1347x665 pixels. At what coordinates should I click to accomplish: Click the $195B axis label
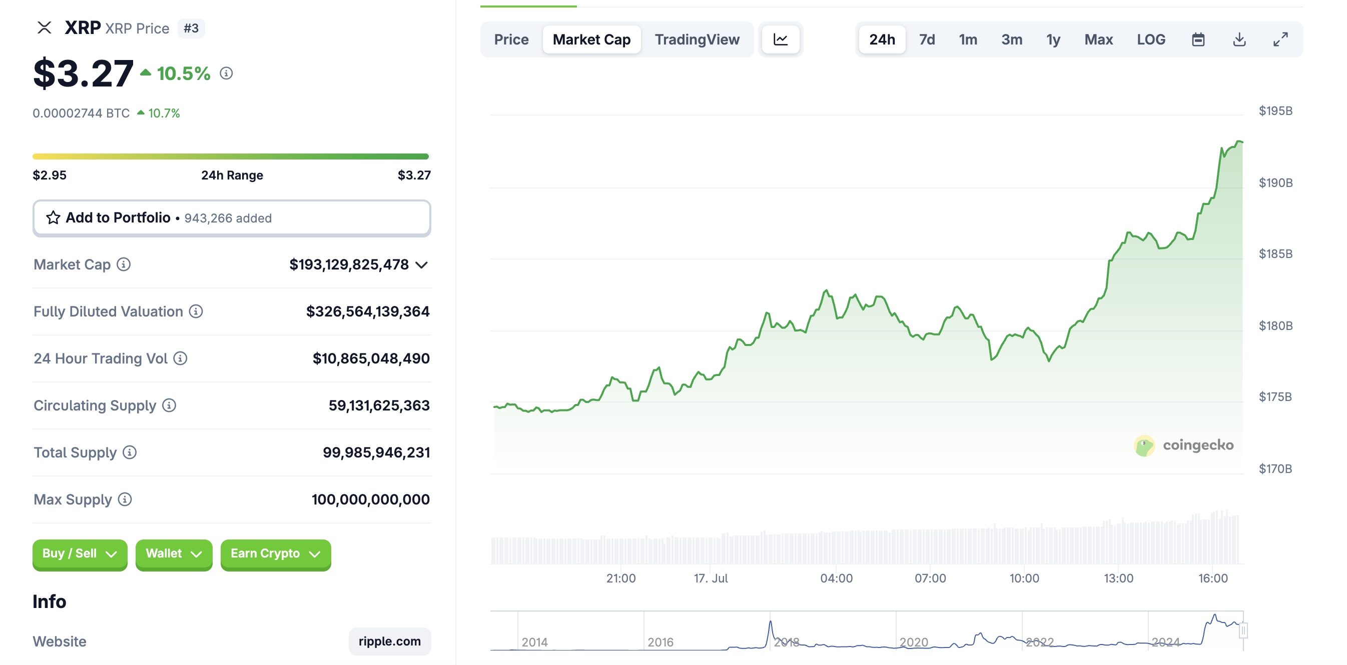pyautogui.click(x=1275, y=110)
